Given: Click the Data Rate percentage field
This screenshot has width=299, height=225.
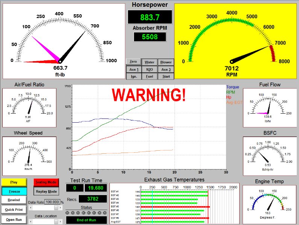Looking at the screenshot, I should click(52, 202).
